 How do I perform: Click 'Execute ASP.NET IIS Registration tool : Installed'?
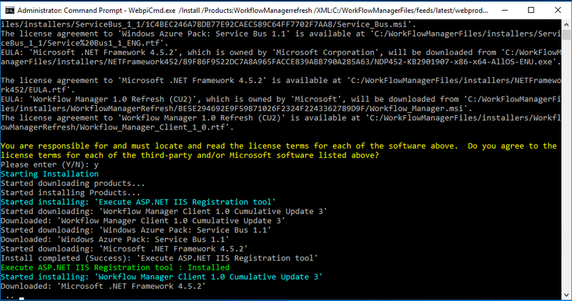[x=115, y=267]
